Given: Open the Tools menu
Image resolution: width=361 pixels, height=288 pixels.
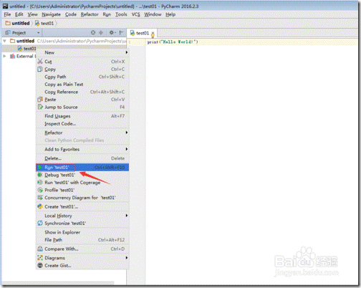Looking at the screenshot, I should point(121,14).
